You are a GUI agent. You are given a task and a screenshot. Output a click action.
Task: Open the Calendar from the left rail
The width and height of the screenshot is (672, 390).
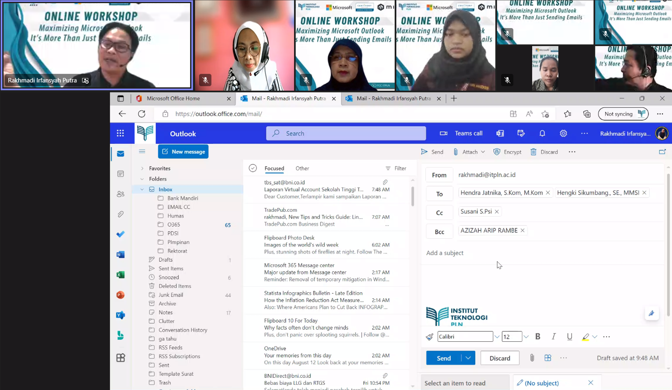pyautogui.click(x=120, y=174)
